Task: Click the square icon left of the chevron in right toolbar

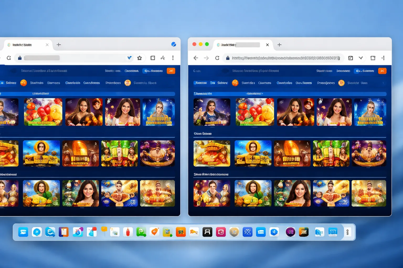Action: (351, 58)
